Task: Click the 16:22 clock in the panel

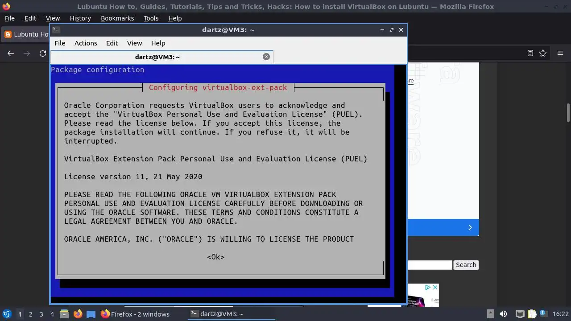Action: point(560,314)
